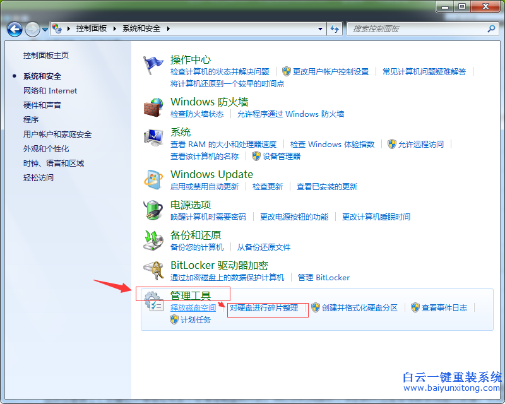Click the 备份和还原 icon
Viewport: 505px width, 404px height.
153,240
